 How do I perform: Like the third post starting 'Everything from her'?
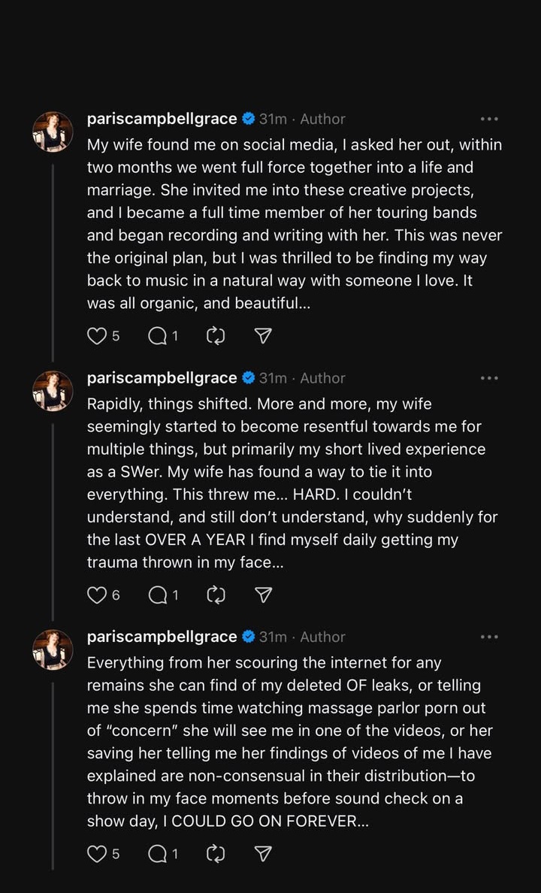tap(97, 854)
